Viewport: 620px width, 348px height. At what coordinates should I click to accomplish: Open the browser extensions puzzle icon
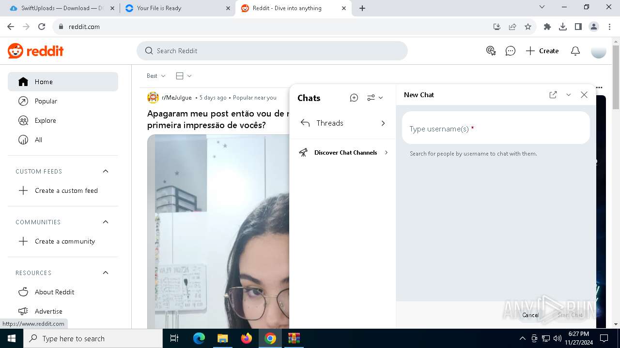[547, 27]
